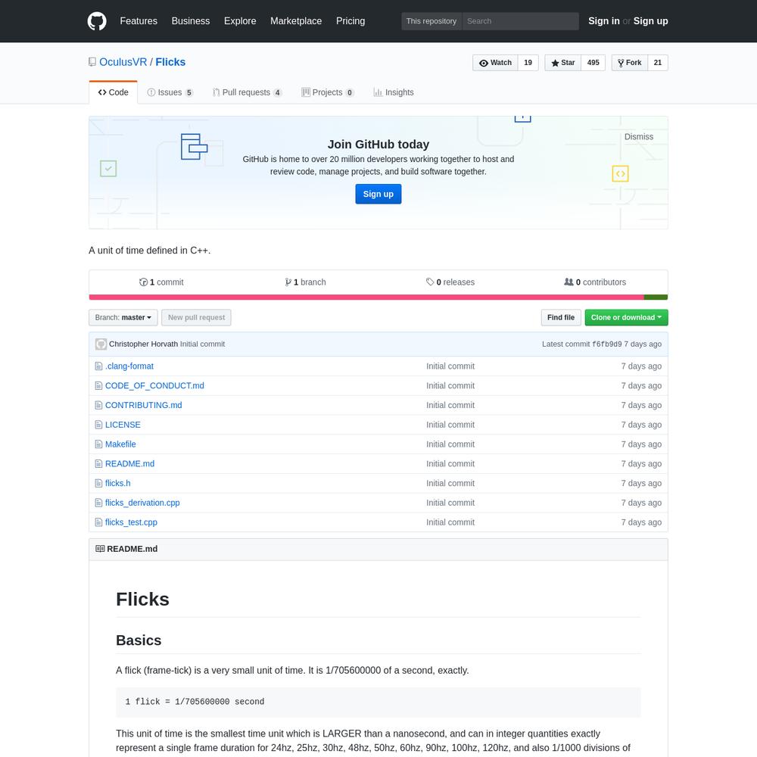The image size is (757, 757).
Task: Click the '7 days ago' timestamp for Makefile
Action: [x=641, y=444]
